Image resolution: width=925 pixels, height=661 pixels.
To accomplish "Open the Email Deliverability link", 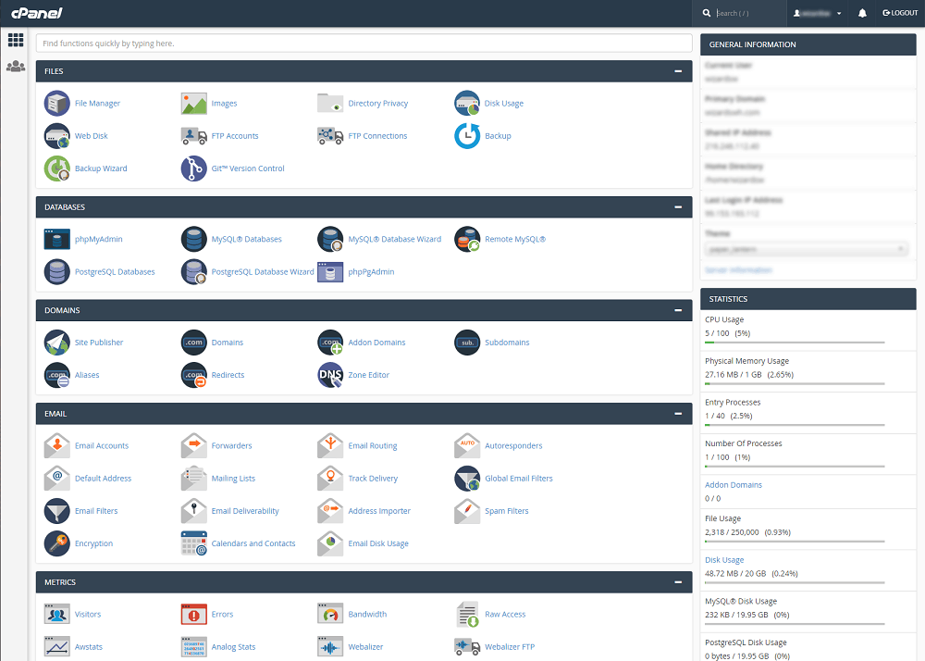I will coord(245,511).
